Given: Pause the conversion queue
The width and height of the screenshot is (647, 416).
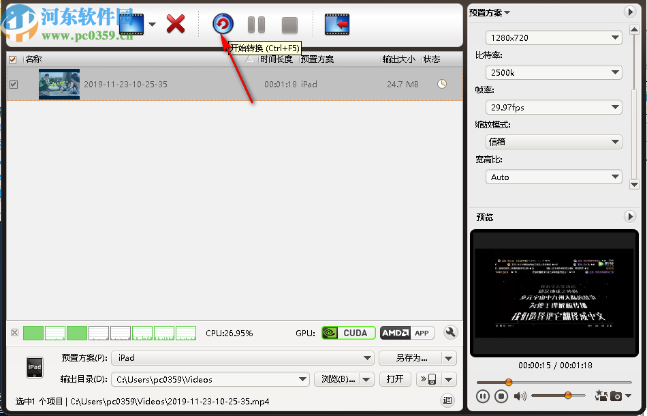Looking at the screenshot, I should [x=256, y=25].
